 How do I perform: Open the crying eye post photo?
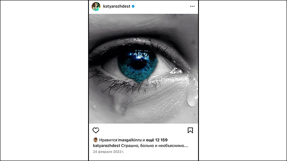[143, 69]
